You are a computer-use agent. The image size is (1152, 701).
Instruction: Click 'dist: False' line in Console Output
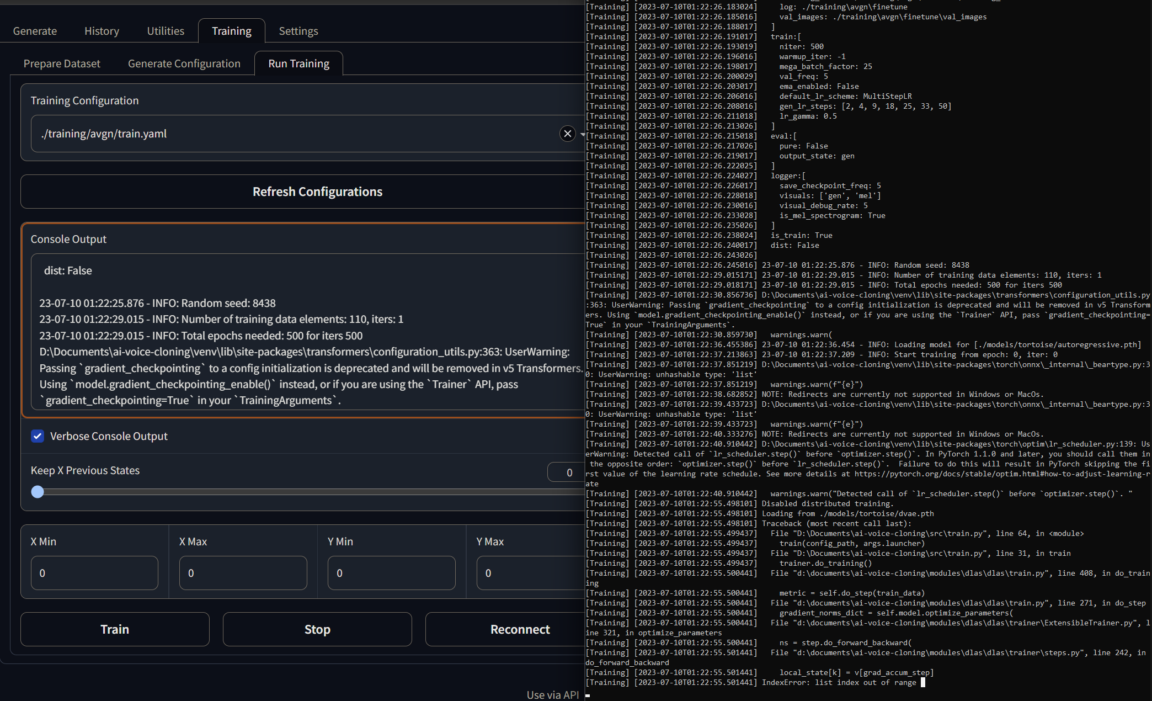click(68, 270)
